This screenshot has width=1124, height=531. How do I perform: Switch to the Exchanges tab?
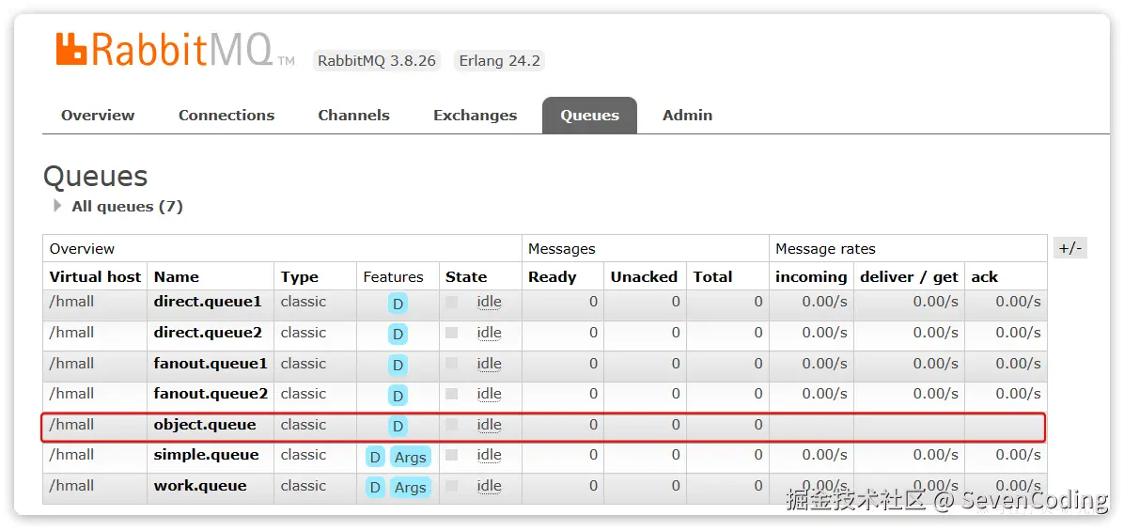[x=475, y=116]
